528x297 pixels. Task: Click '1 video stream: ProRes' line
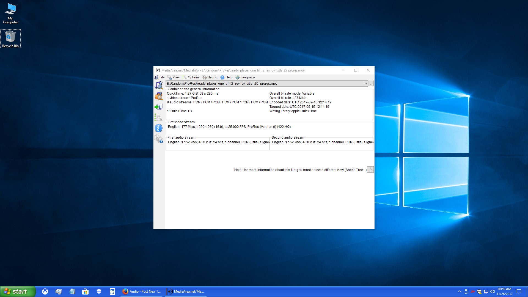[185, 98]
